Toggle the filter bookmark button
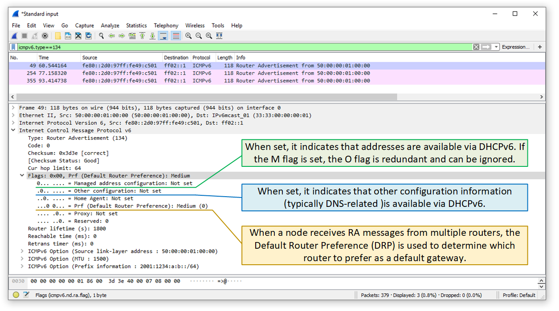This screenshot has height=311, width=559. click(12, 47)
